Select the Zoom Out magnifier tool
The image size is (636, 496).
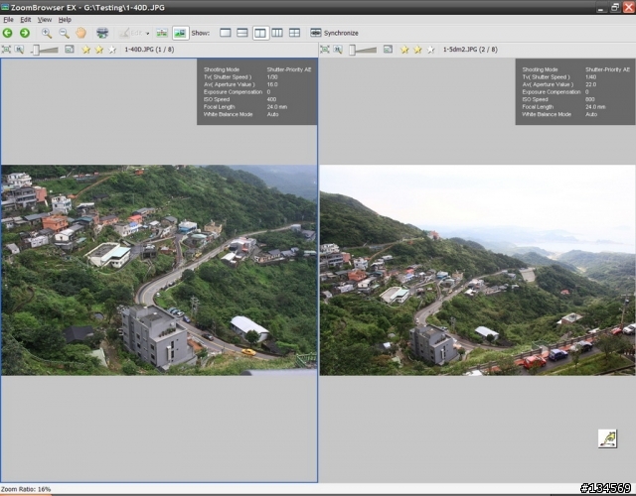click(64, 33)
